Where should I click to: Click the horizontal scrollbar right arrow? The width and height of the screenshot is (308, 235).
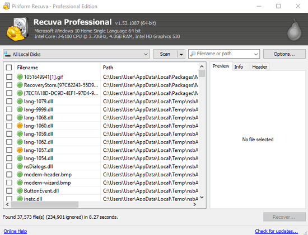click(x=195, y=204)
